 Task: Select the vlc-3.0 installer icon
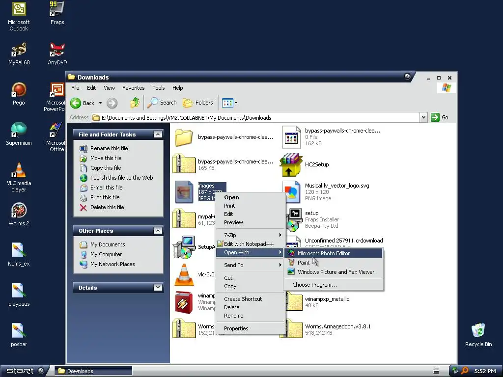(184, 275)
